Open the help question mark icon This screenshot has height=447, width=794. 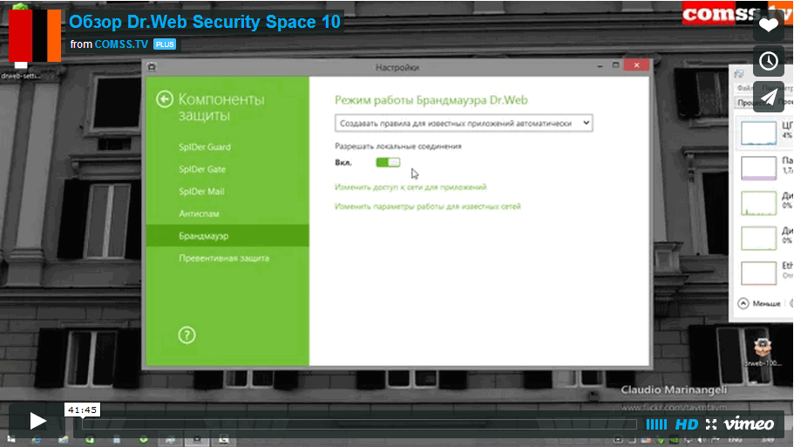pos(187,335)
